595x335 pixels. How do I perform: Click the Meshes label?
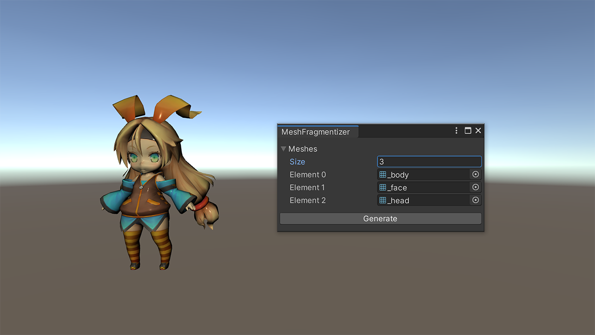[303, 149]
